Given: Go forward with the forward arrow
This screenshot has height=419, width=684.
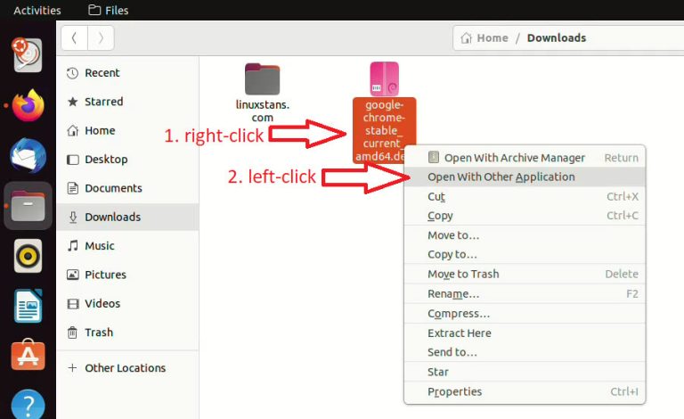Looking at the screenshot, I should 101,37.
